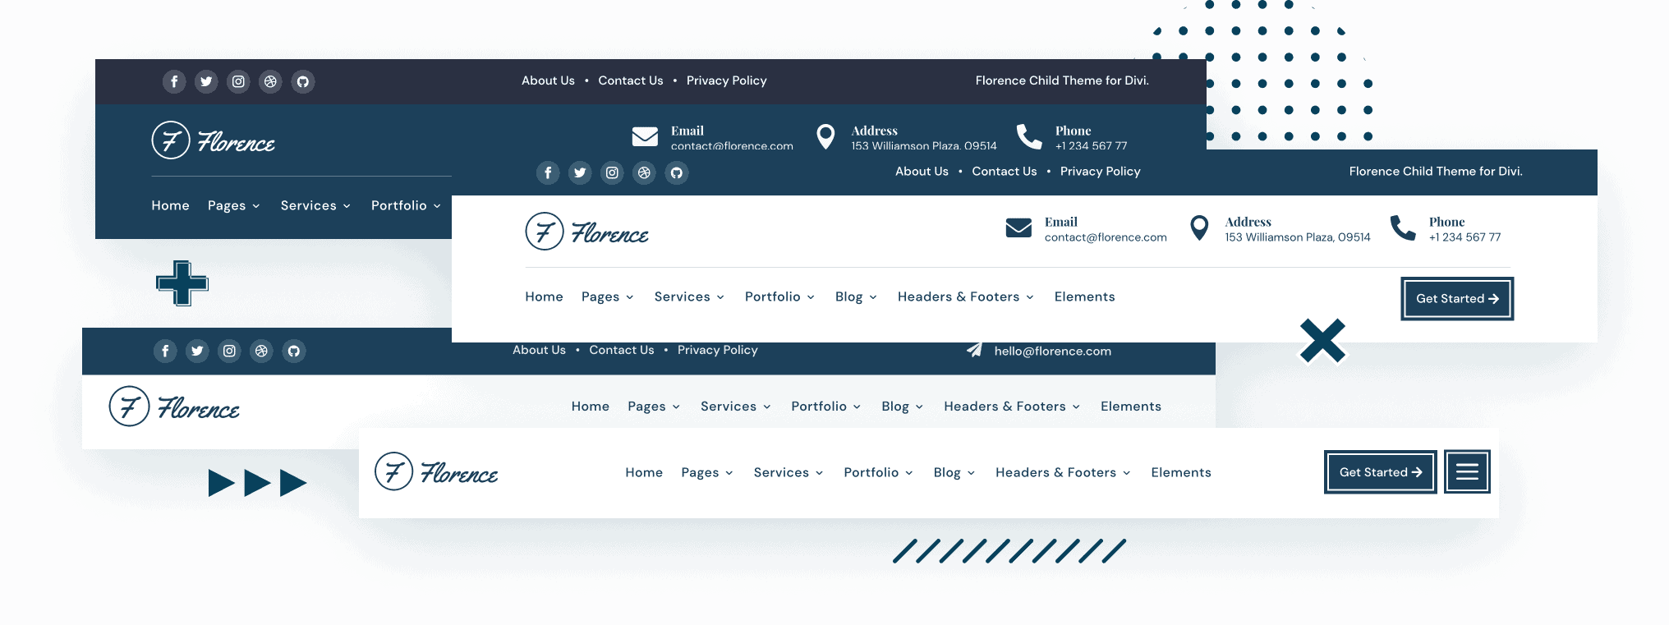Viewport: 1669px width, 625px height.
Task: Click the large X cross icon
Action: tap(1322, 342)
